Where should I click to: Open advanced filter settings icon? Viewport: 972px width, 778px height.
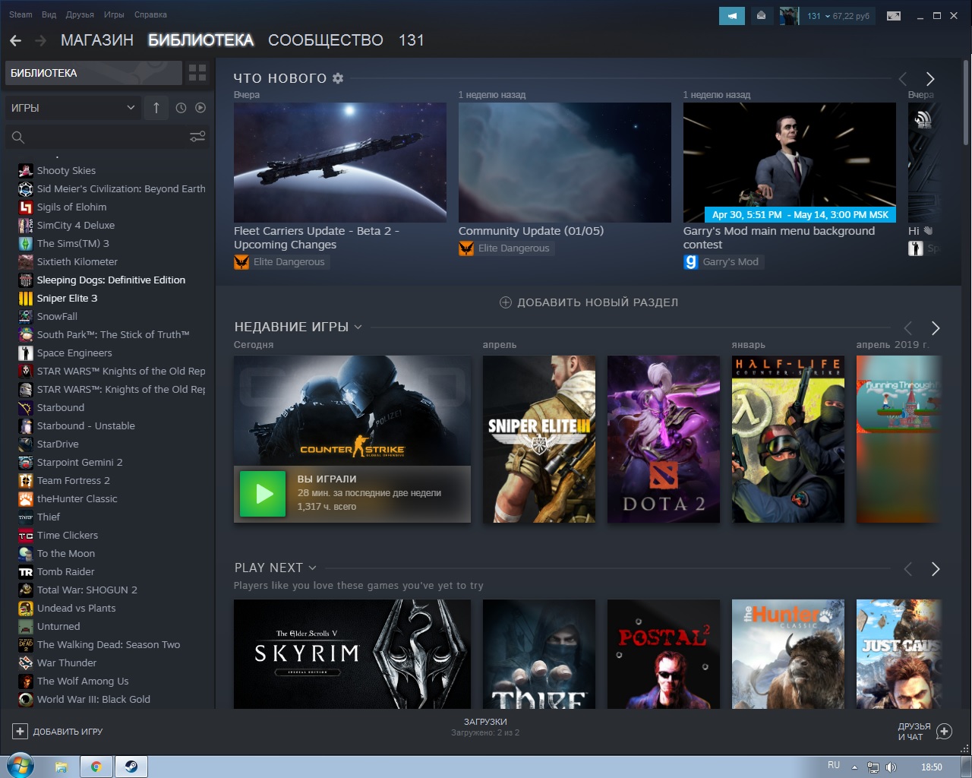(x=197, y=138)
